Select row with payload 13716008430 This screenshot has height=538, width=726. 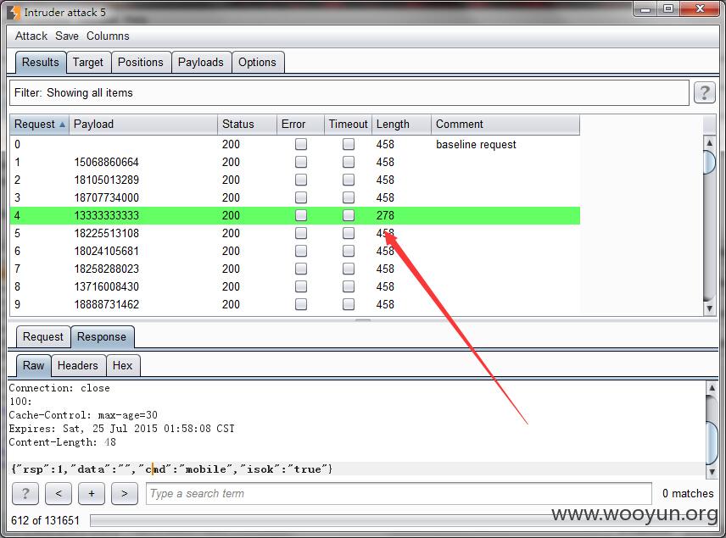(295, 286)
